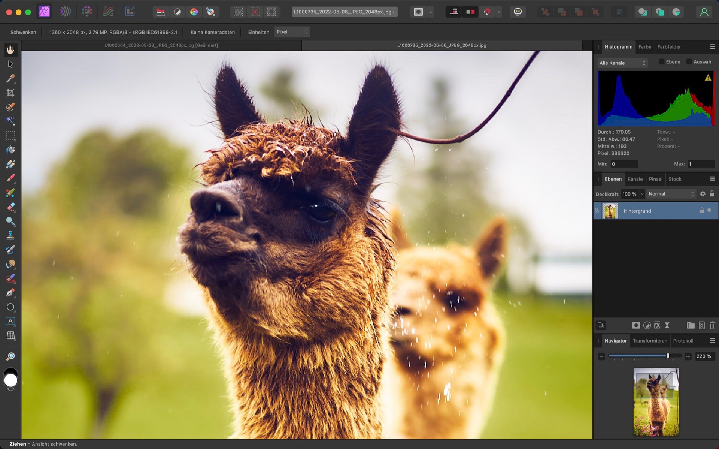Switch to the Kanäle tab
The image size is (719, 449).
pyautogui.click(x=635, y=179)
